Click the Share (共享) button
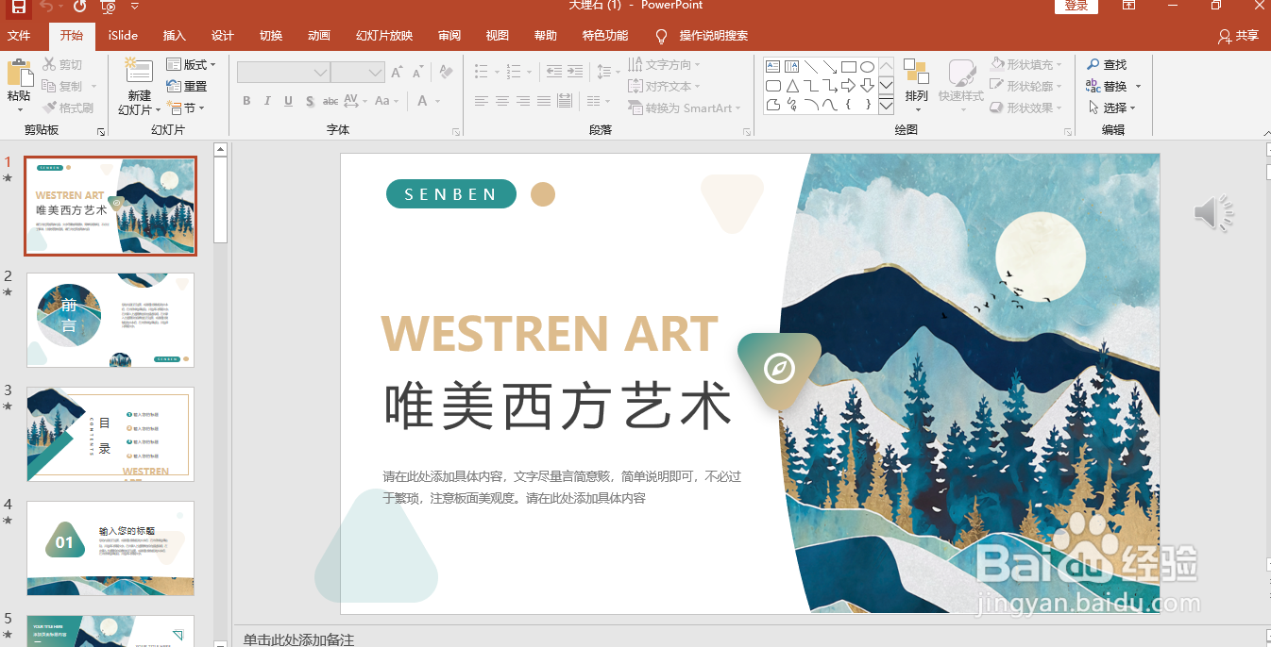 point(1238,36)
